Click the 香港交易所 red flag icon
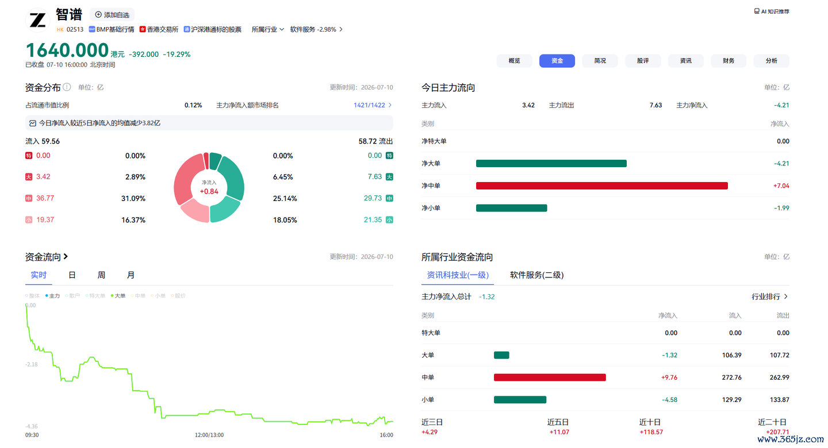 pyautogui.click(x=142, y=29)
